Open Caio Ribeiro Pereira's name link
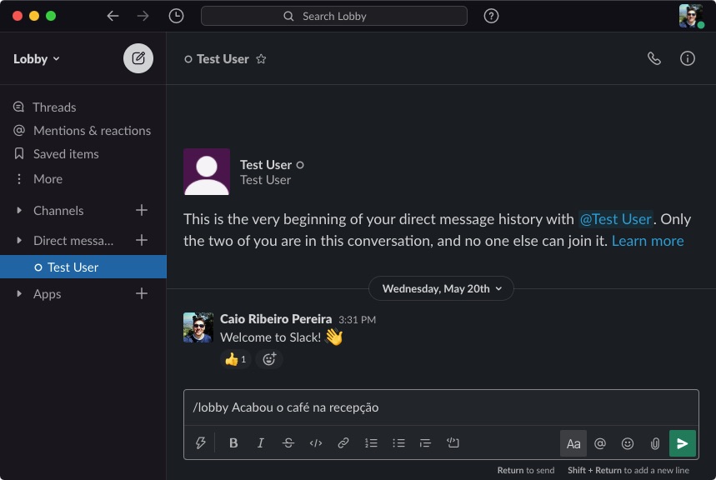Screen dimensions: 716x480 click(x=276, y=319)
